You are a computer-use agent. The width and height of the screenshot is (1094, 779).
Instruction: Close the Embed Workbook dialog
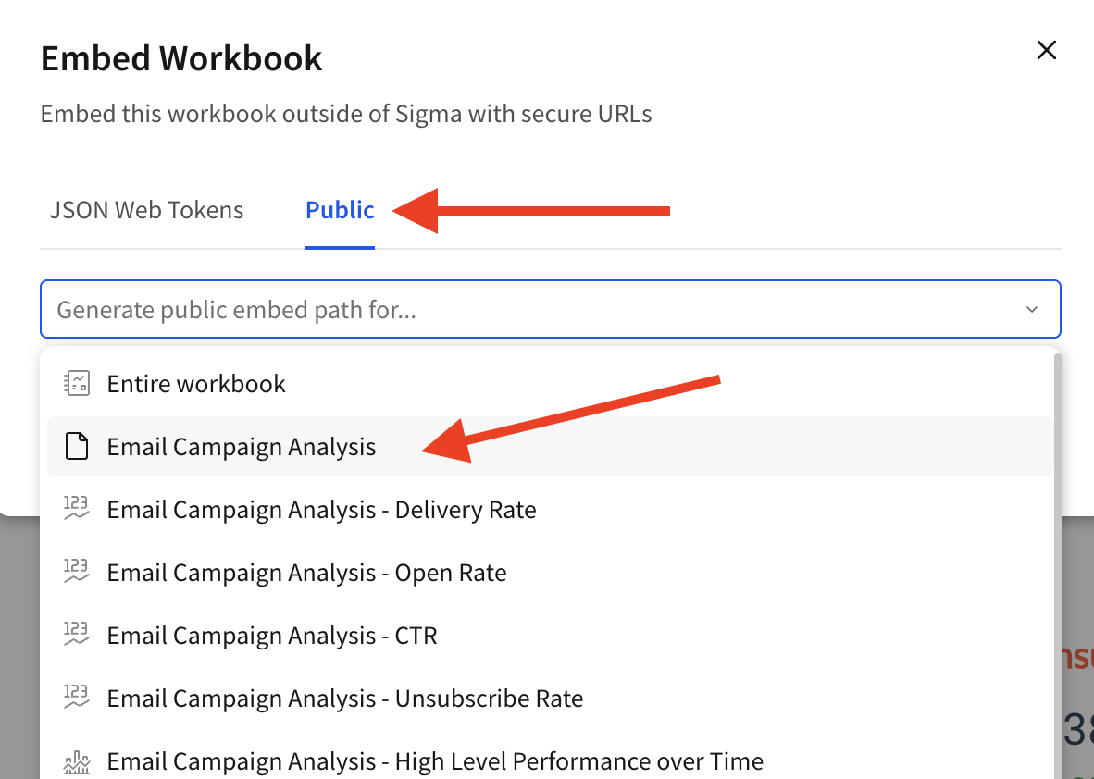[x=1046, y=50]
